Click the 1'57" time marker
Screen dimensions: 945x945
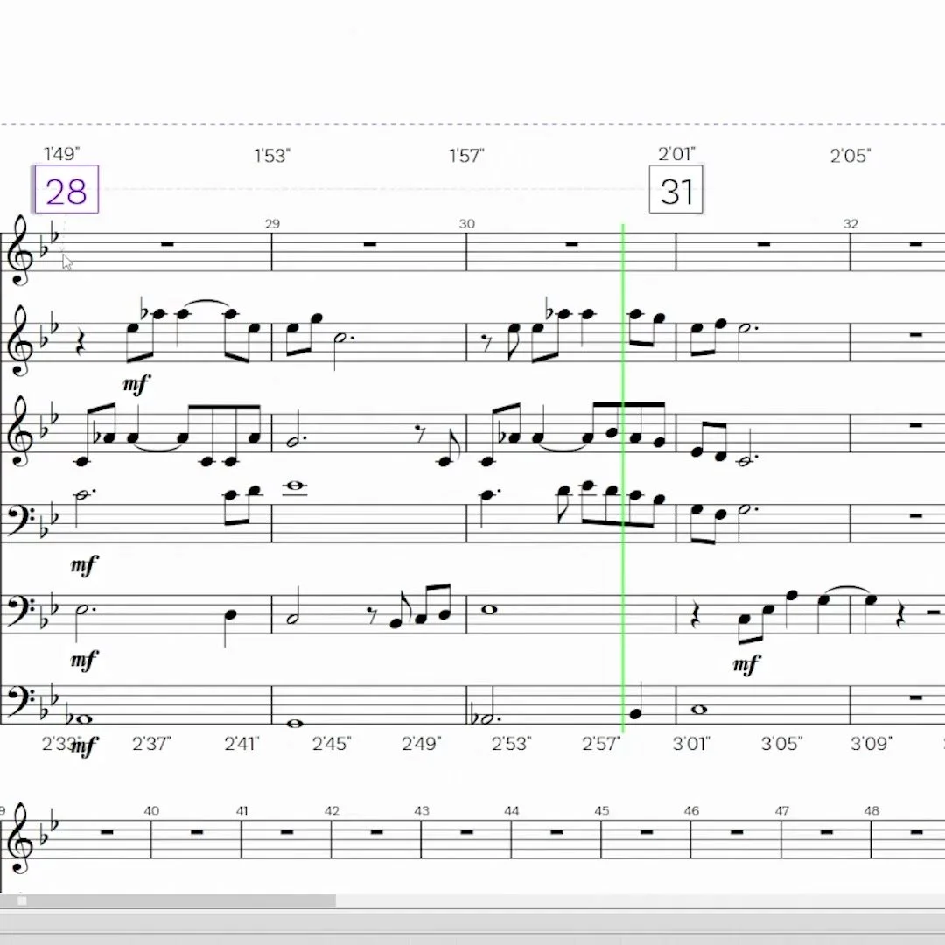point(466,156)
